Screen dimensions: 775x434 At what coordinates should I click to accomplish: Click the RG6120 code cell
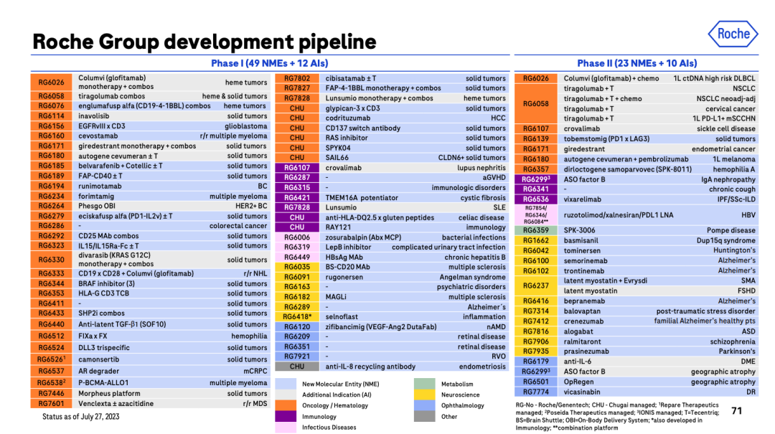pos(297,326)
